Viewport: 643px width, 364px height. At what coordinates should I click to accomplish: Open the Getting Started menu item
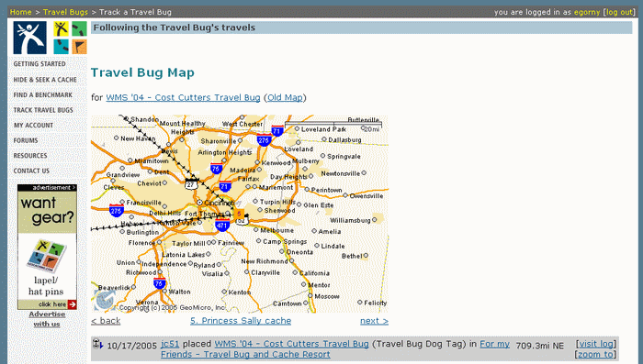coord(39,64)
